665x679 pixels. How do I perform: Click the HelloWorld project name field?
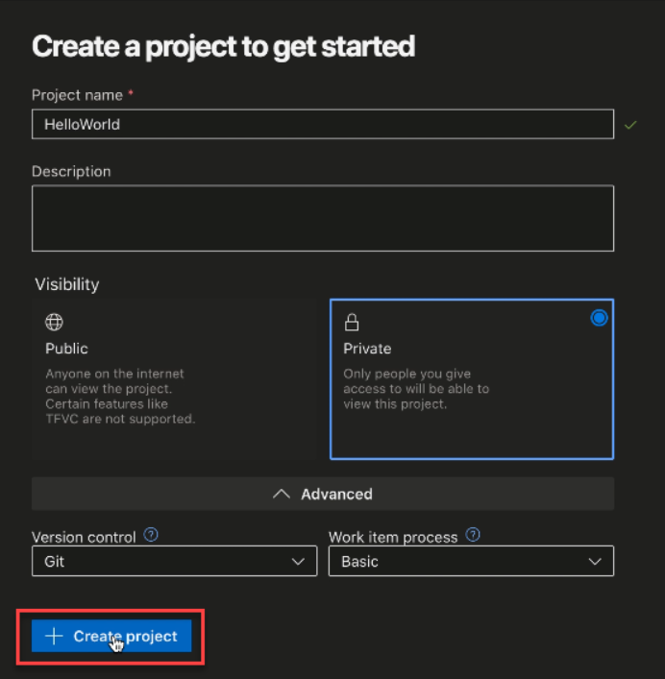(322, 125)
